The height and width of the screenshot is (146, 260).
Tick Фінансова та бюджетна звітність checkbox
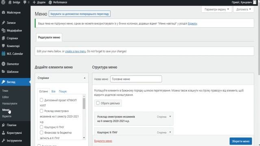tap(41, 133)
